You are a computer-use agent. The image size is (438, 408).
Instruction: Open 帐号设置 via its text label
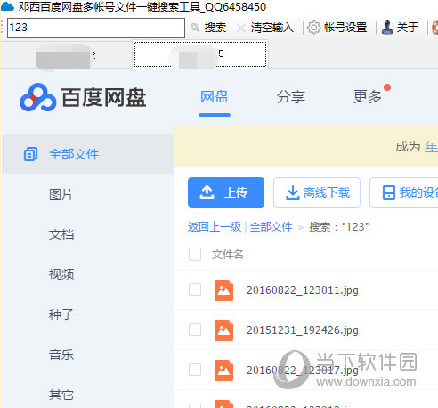tap(345, 28)
